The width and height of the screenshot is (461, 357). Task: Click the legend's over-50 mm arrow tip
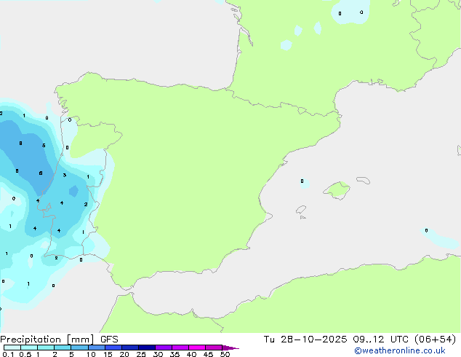click(x=230, y=348)
